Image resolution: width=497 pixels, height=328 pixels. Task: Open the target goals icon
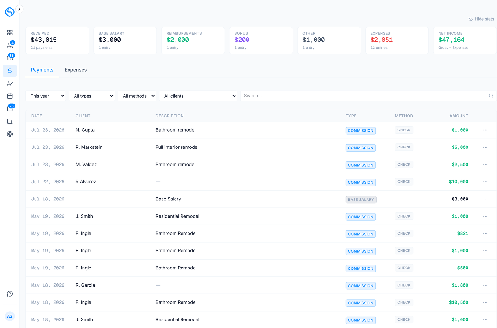tap(10, 134)
